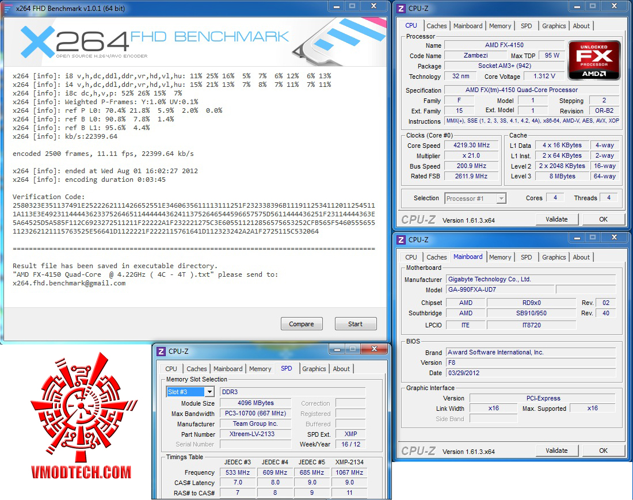Switch to CPU tab in Mainboard window

coord(411,257)
